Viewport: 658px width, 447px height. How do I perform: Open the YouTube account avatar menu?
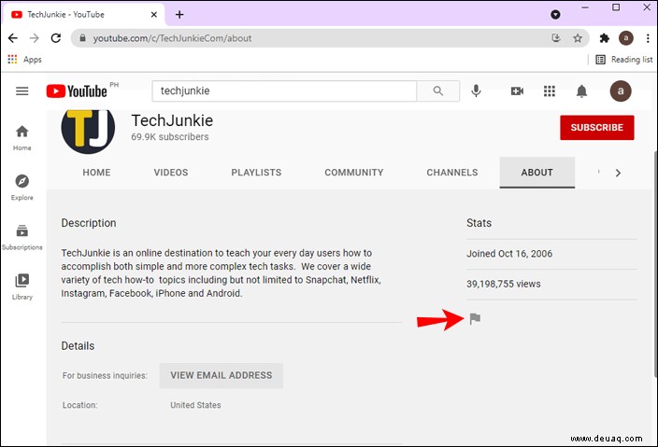pos(621,91)
